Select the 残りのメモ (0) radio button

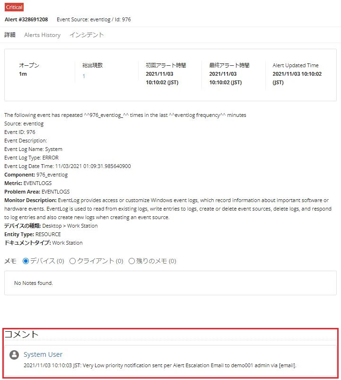pyautogui.click(x=131, y=261)
